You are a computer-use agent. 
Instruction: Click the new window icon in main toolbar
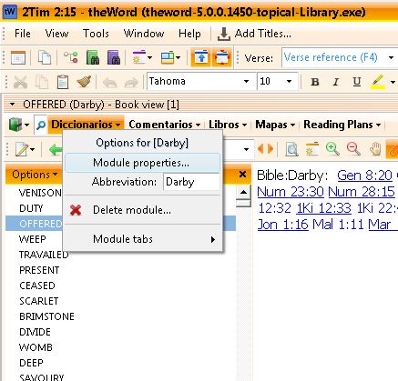(x=18, y=57)
